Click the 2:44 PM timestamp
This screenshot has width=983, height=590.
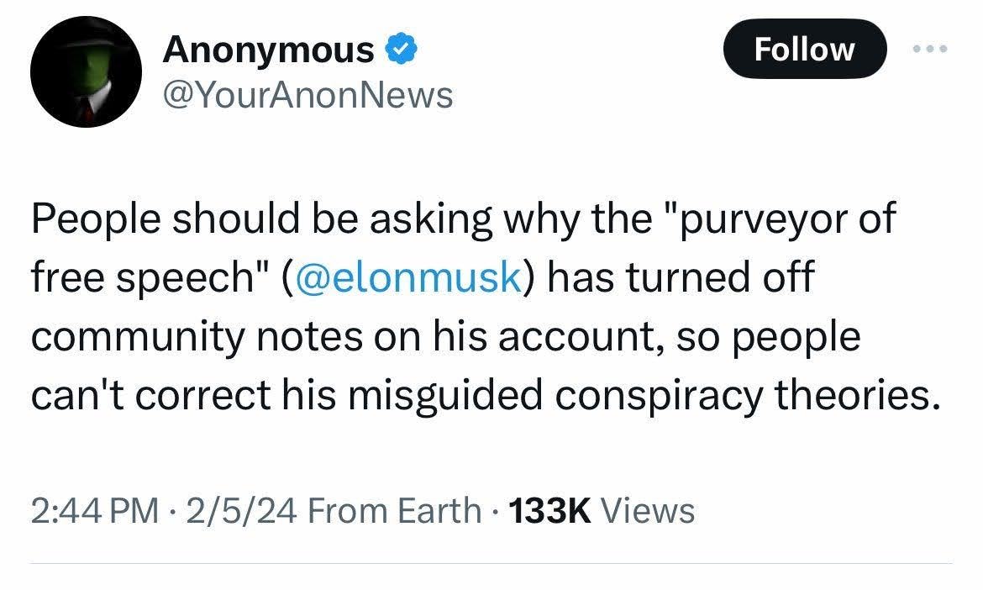pos(94,510)
